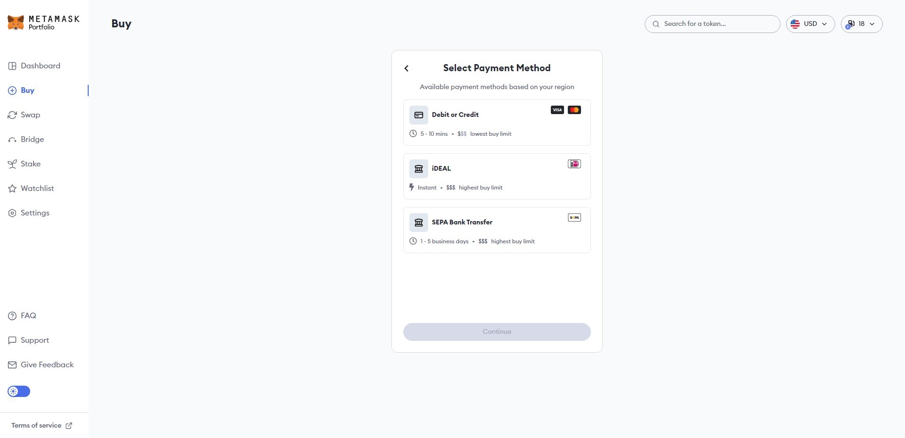
Task: Choose SEPA Bank Transfer option
Action: 497,230
